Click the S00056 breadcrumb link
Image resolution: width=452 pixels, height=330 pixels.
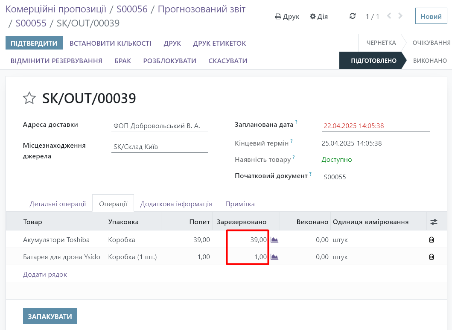[x=132, y=9]
